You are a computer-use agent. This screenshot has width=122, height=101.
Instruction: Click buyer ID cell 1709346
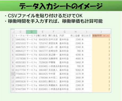pos(42,78)
